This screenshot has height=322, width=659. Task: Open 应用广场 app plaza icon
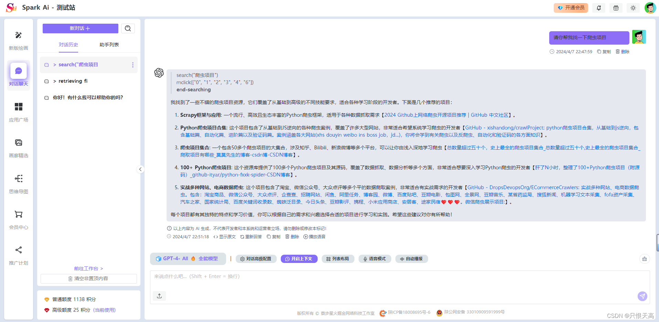click(x=19, y=107)
